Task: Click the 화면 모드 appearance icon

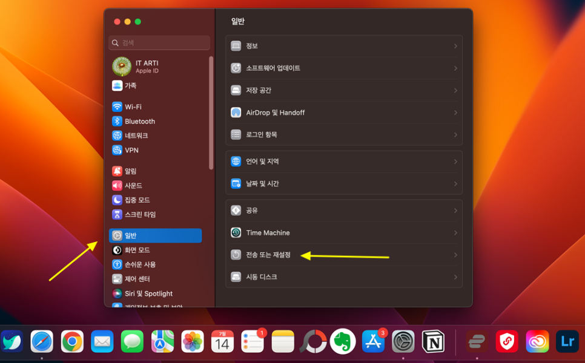Action: point(117,250)
